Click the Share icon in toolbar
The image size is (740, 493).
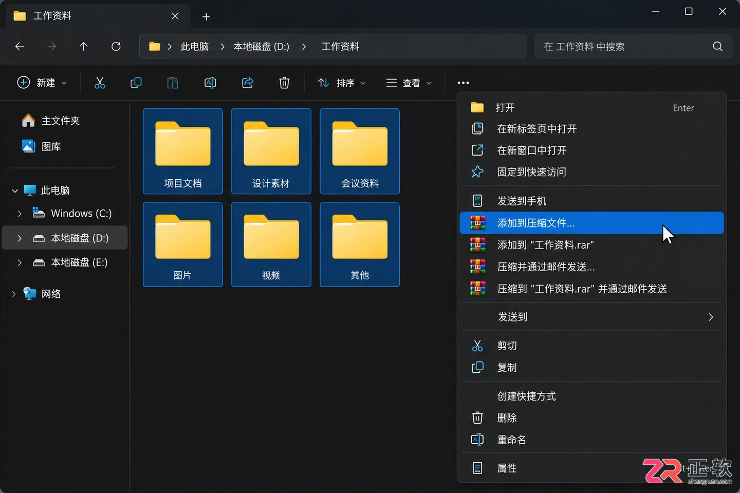click(248, 83)
